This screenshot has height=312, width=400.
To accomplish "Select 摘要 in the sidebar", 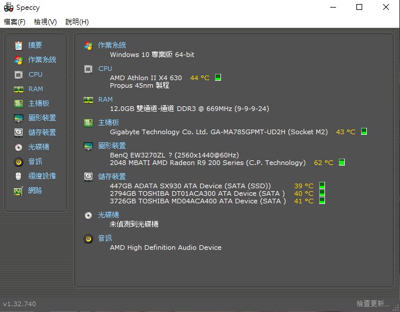I will pos(35,45).
